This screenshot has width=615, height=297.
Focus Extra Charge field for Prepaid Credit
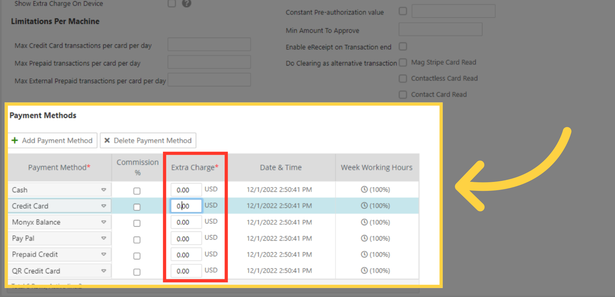point(186,255)
